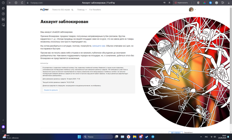Image resolution: width=232 pixels, height=140 pixels.
Task: Open Telegram from the taskbar
Action: click(153, 137)
